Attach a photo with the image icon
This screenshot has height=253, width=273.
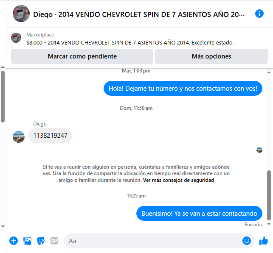click(27, 241)
